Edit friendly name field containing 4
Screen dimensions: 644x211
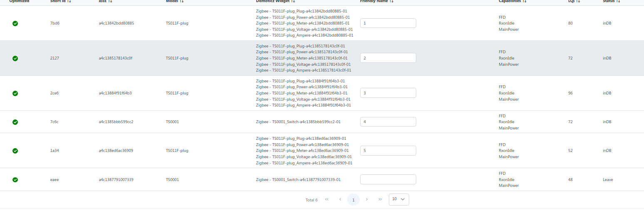click(388, 122)
